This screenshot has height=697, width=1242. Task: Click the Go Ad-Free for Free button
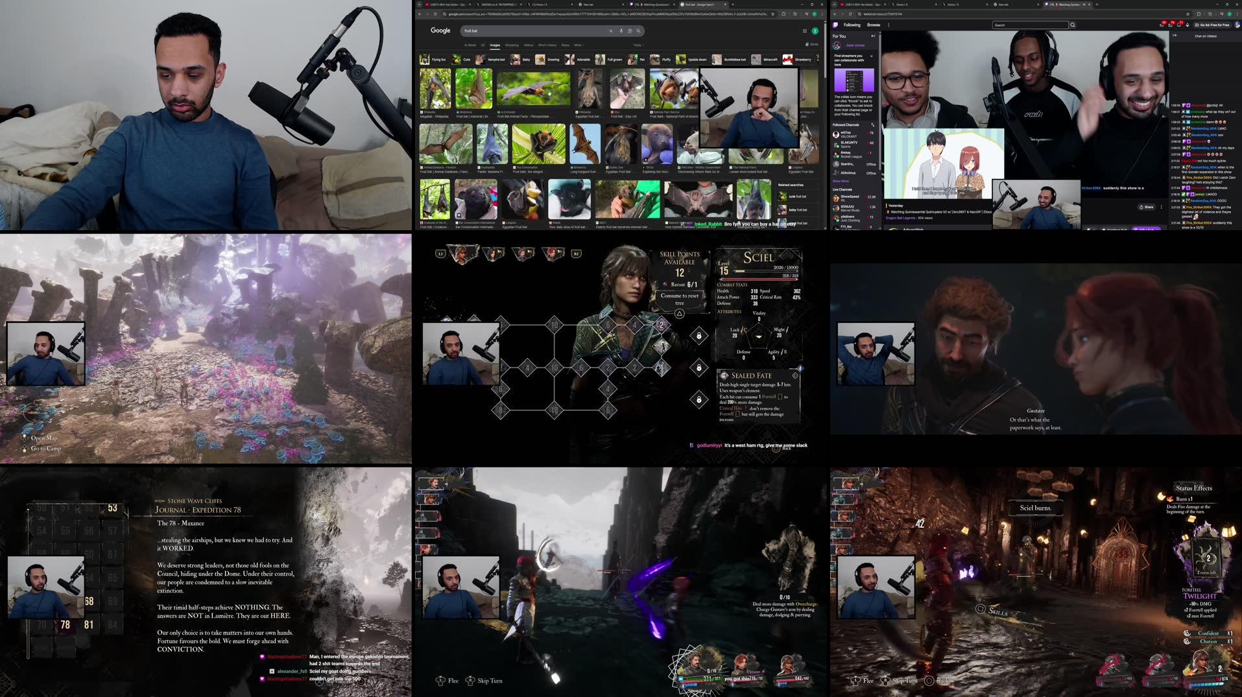click(1210, 24)
